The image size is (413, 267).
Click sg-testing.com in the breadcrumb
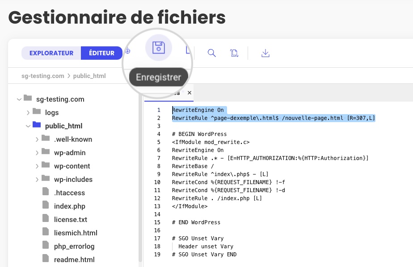pyautogui.click(x=42, y=76)
